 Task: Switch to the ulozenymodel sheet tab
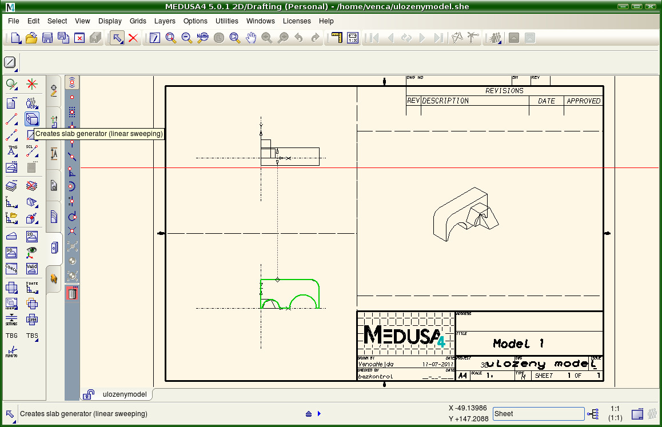(117, 394)
